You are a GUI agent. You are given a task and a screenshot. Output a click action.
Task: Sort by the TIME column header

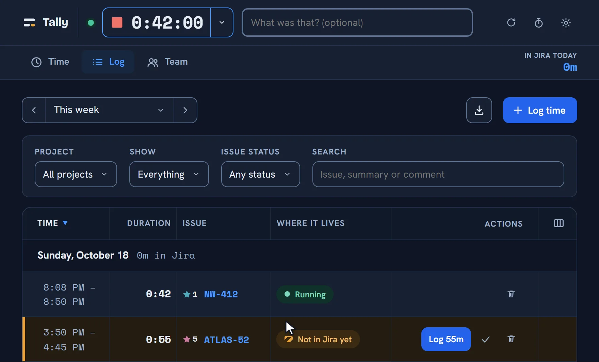52,223
